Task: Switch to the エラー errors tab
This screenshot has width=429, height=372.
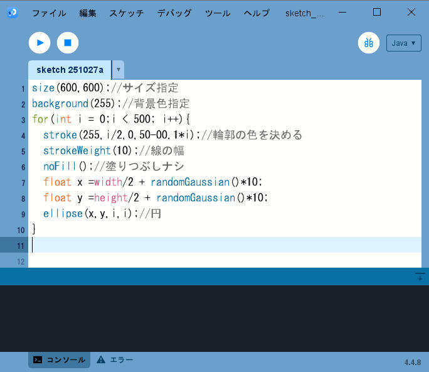Action: tap(115, 360)
